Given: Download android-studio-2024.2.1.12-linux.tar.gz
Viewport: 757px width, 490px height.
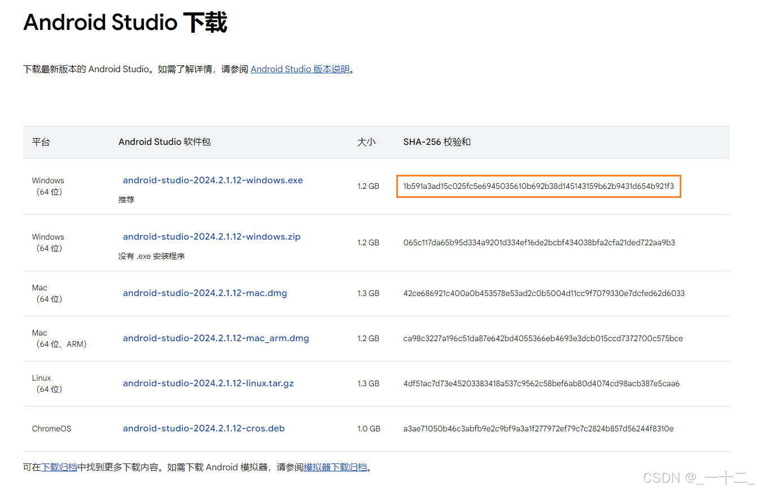Looking at the screenshot, I should click(x=208, y=383).
